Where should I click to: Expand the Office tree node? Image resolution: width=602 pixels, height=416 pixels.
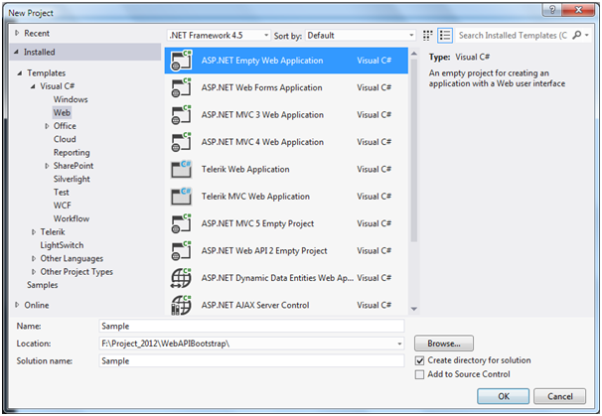pos(47,126)
